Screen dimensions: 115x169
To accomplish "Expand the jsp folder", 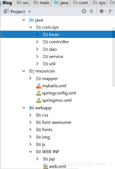I will click(x=37, y=159).
